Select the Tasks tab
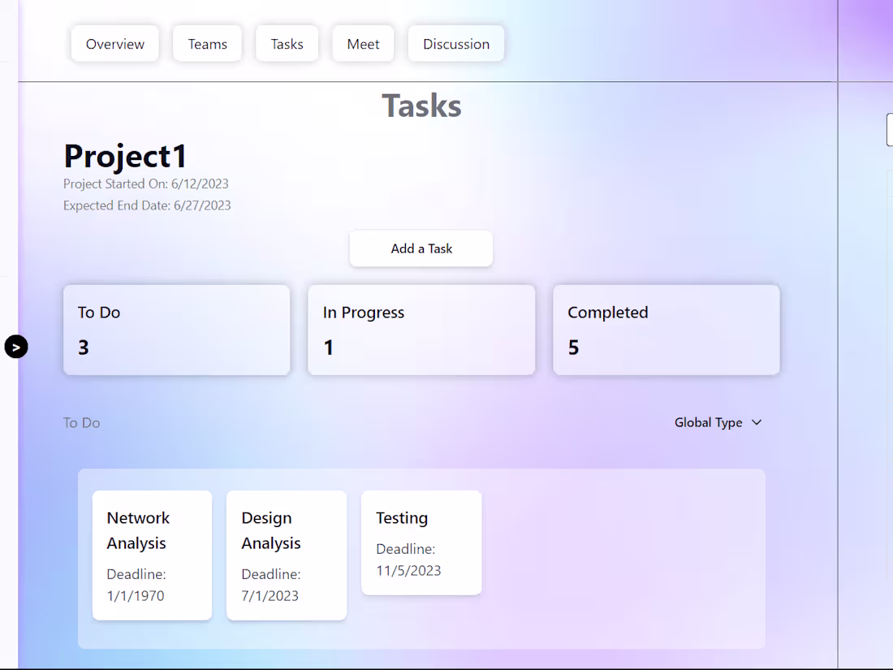 coord(287,44)
